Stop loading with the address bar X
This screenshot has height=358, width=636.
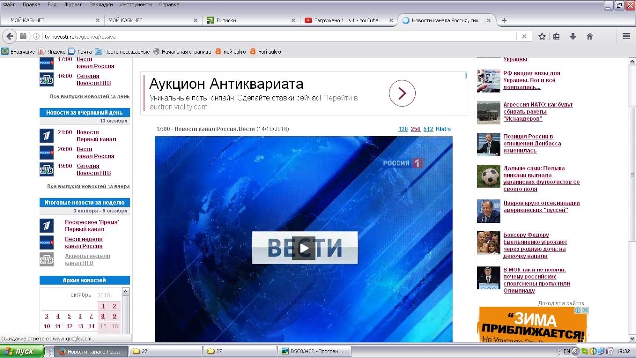click(524, 36)
